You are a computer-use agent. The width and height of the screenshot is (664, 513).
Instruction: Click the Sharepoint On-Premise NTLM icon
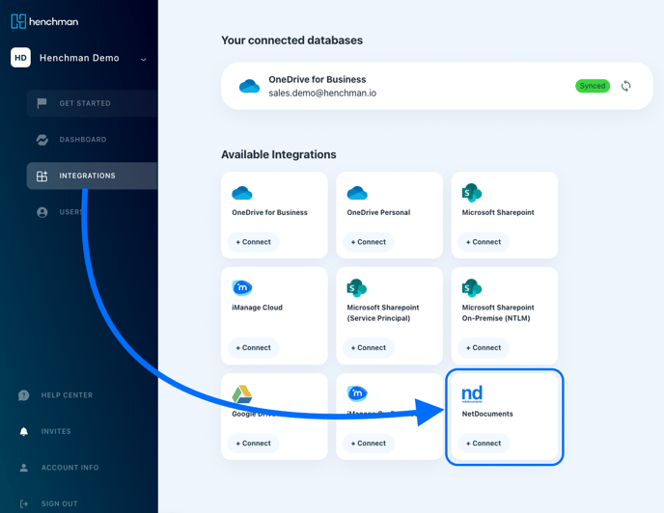coord(472,287)
